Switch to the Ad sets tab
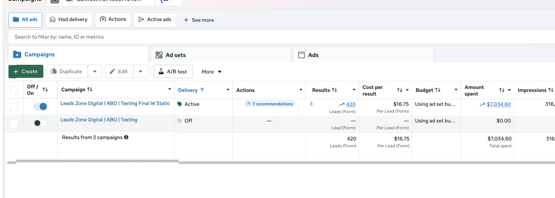 [x=221, y=55]
